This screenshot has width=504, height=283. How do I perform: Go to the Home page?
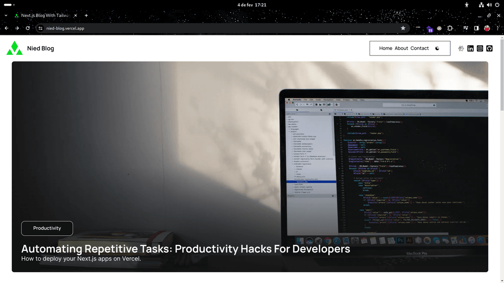click(x=385, y=48)
